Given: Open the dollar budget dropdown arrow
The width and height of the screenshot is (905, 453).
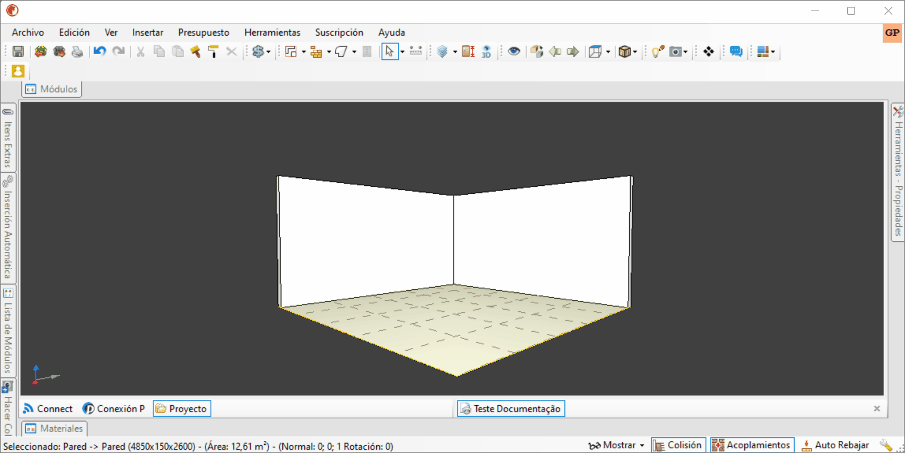Looking at the screenshot, I should tap(269, 51).
